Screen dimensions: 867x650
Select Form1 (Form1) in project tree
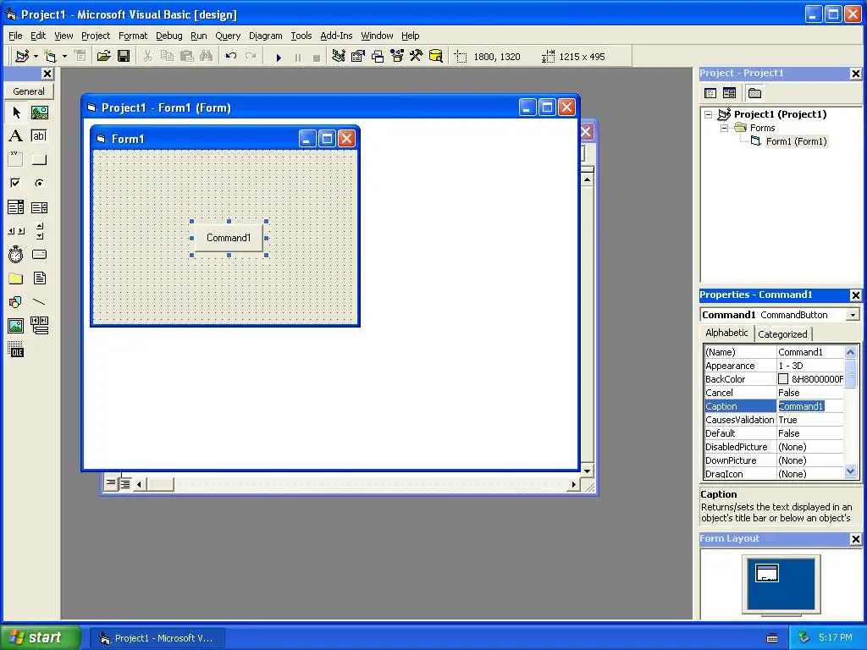(796, 141)
